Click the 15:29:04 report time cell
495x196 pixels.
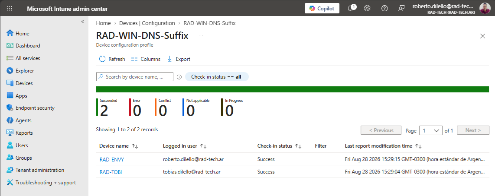tap(415, 172)
